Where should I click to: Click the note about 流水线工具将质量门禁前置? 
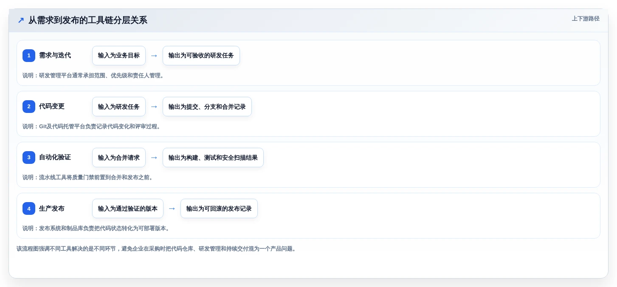coord(89,177)
